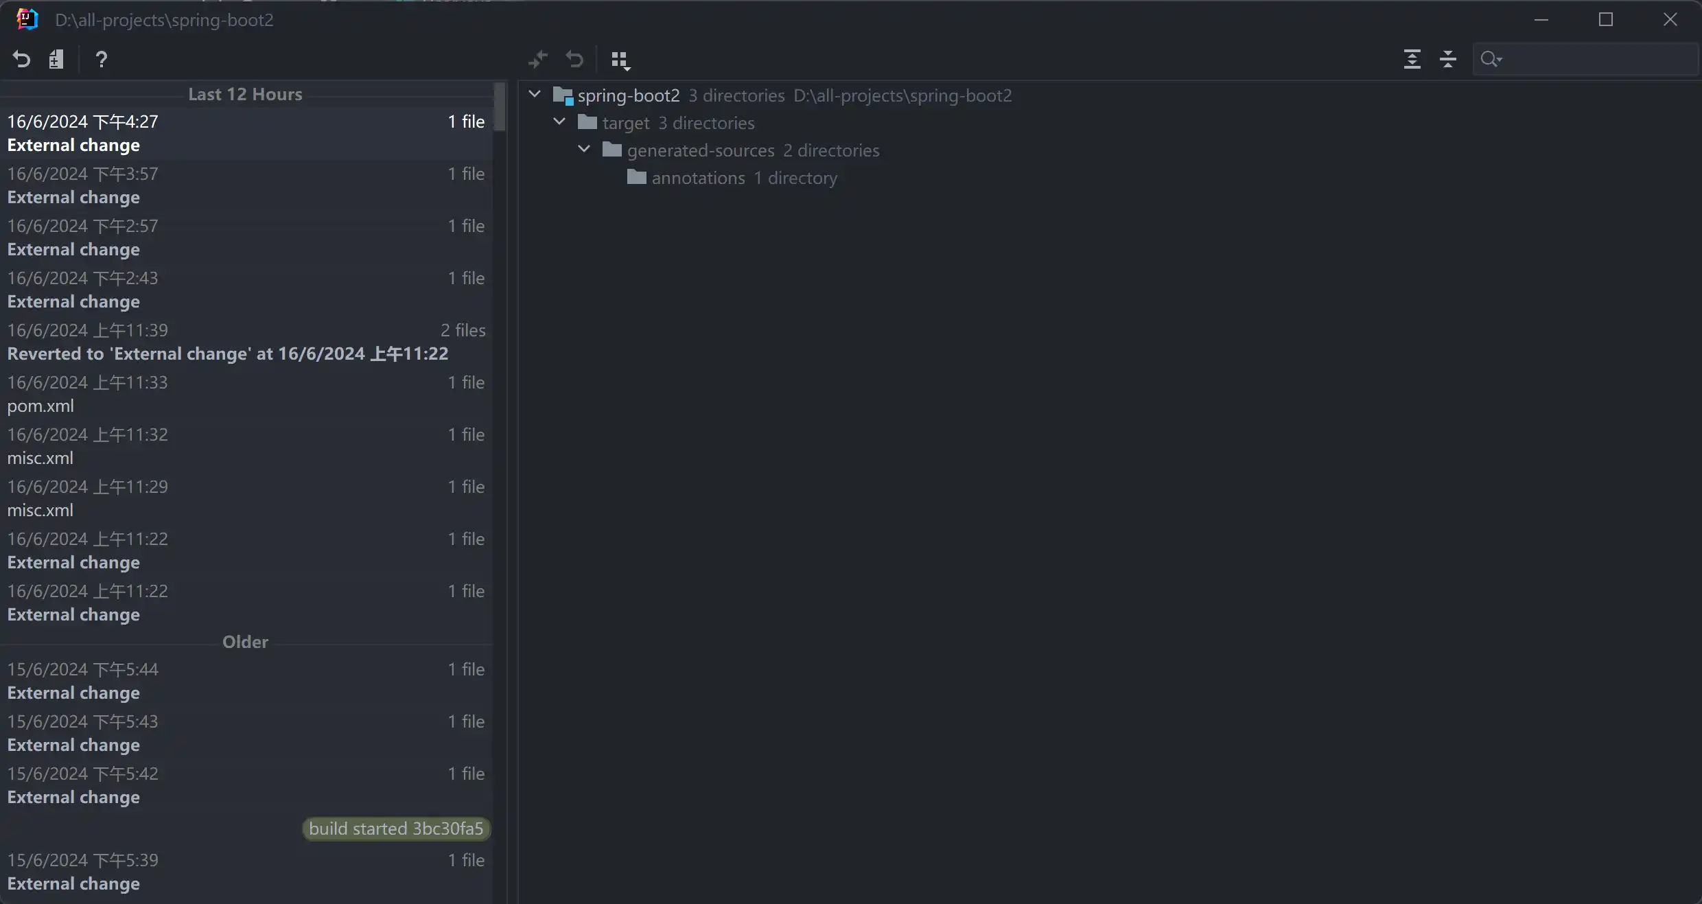
Task: Close the Local History window
Action: [1670, 20]
